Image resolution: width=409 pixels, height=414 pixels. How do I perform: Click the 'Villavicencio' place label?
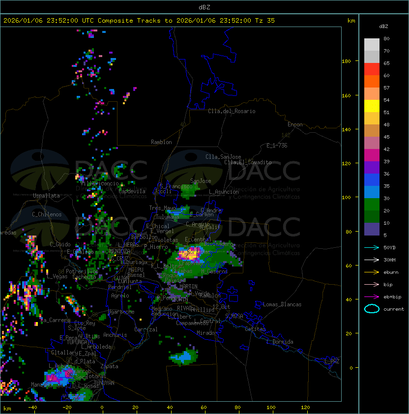pos(100,183)
